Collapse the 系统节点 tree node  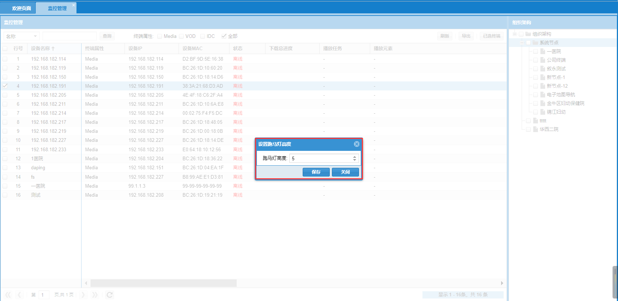point(522,43)
